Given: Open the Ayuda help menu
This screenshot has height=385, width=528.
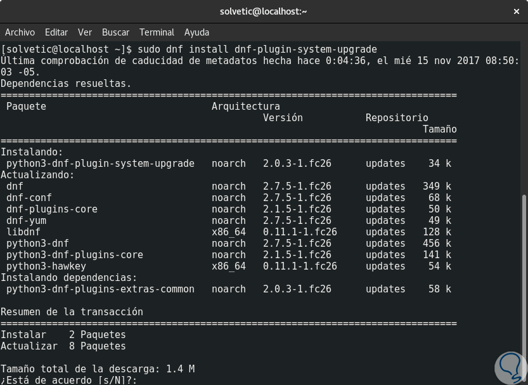Looking at the screenshot, I should [x=196, y=32].
